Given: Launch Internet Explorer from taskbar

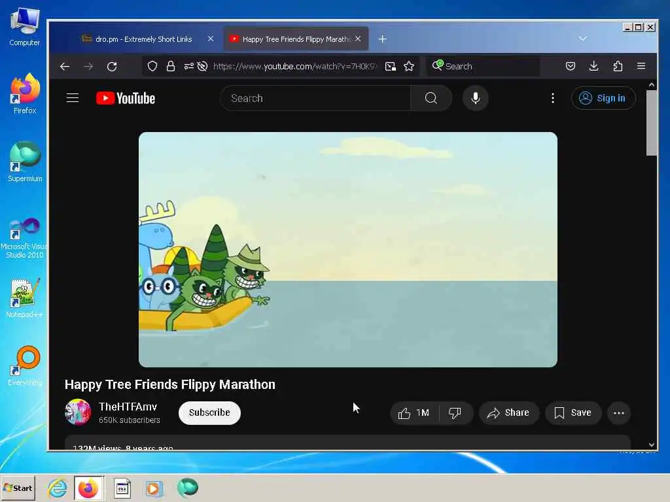Looking at the screenshot, I should 58,488.
